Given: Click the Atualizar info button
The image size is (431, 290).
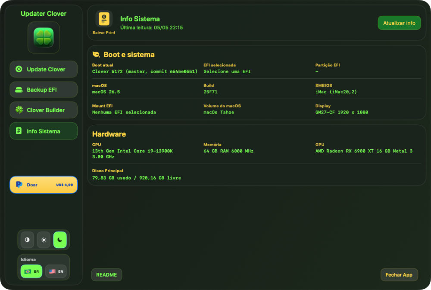Looking at the screenshot, I should (399, 23).
